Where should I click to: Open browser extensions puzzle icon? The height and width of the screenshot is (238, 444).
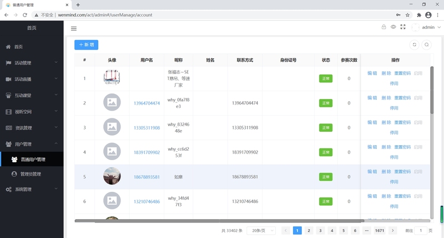pos(419,15)
